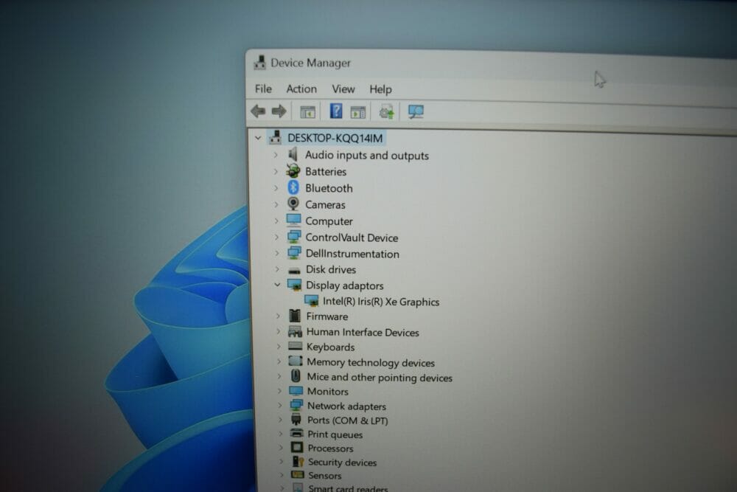Image resolution: width=737 pixels, height=492 pixels.
Task: Select the DellInstrumentation row
Action: click(x=352, y=254)
